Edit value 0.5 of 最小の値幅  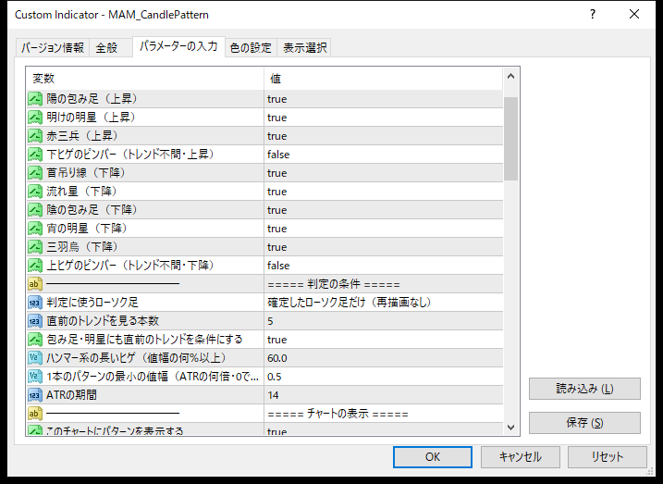click(x=384, y=377)
